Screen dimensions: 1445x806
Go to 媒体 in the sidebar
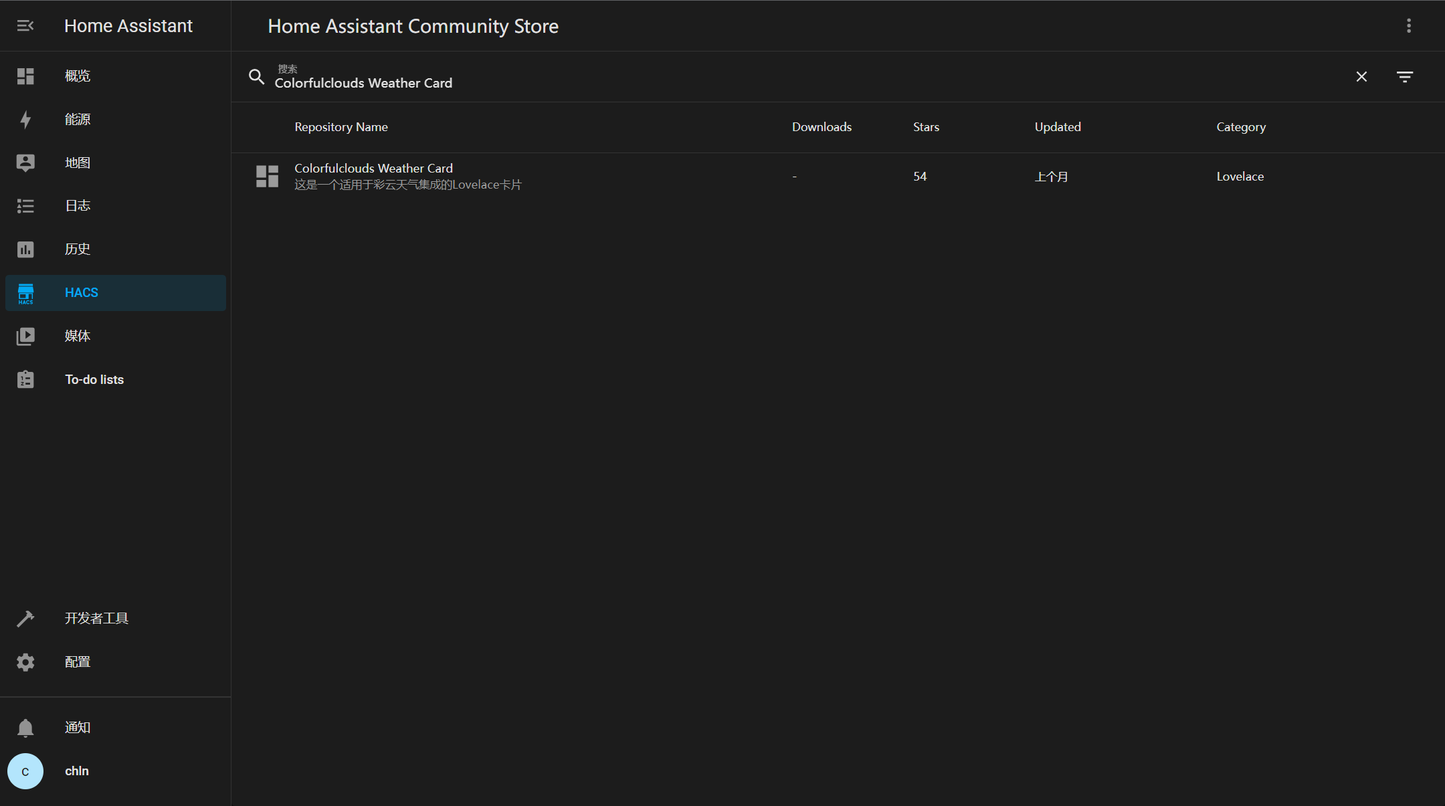pos(78,336)
